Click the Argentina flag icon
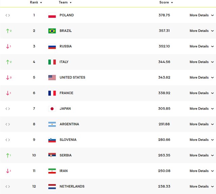216x194 pixels. (x=52, y=124)
